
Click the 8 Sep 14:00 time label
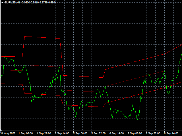171,133
